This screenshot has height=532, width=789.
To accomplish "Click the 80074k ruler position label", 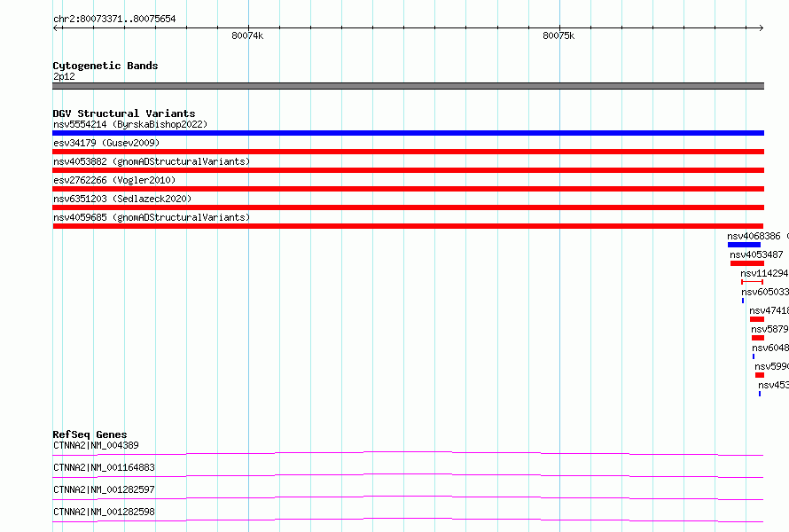I will coord(247,35).
